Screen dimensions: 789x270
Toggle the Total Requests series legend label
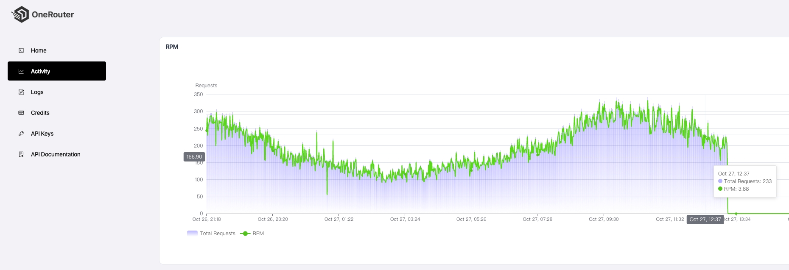(x=217, y=234)
